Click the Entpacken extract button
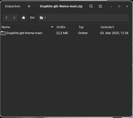Image resolution: width=133 pixels, height=118 pixels. (13, 6)
